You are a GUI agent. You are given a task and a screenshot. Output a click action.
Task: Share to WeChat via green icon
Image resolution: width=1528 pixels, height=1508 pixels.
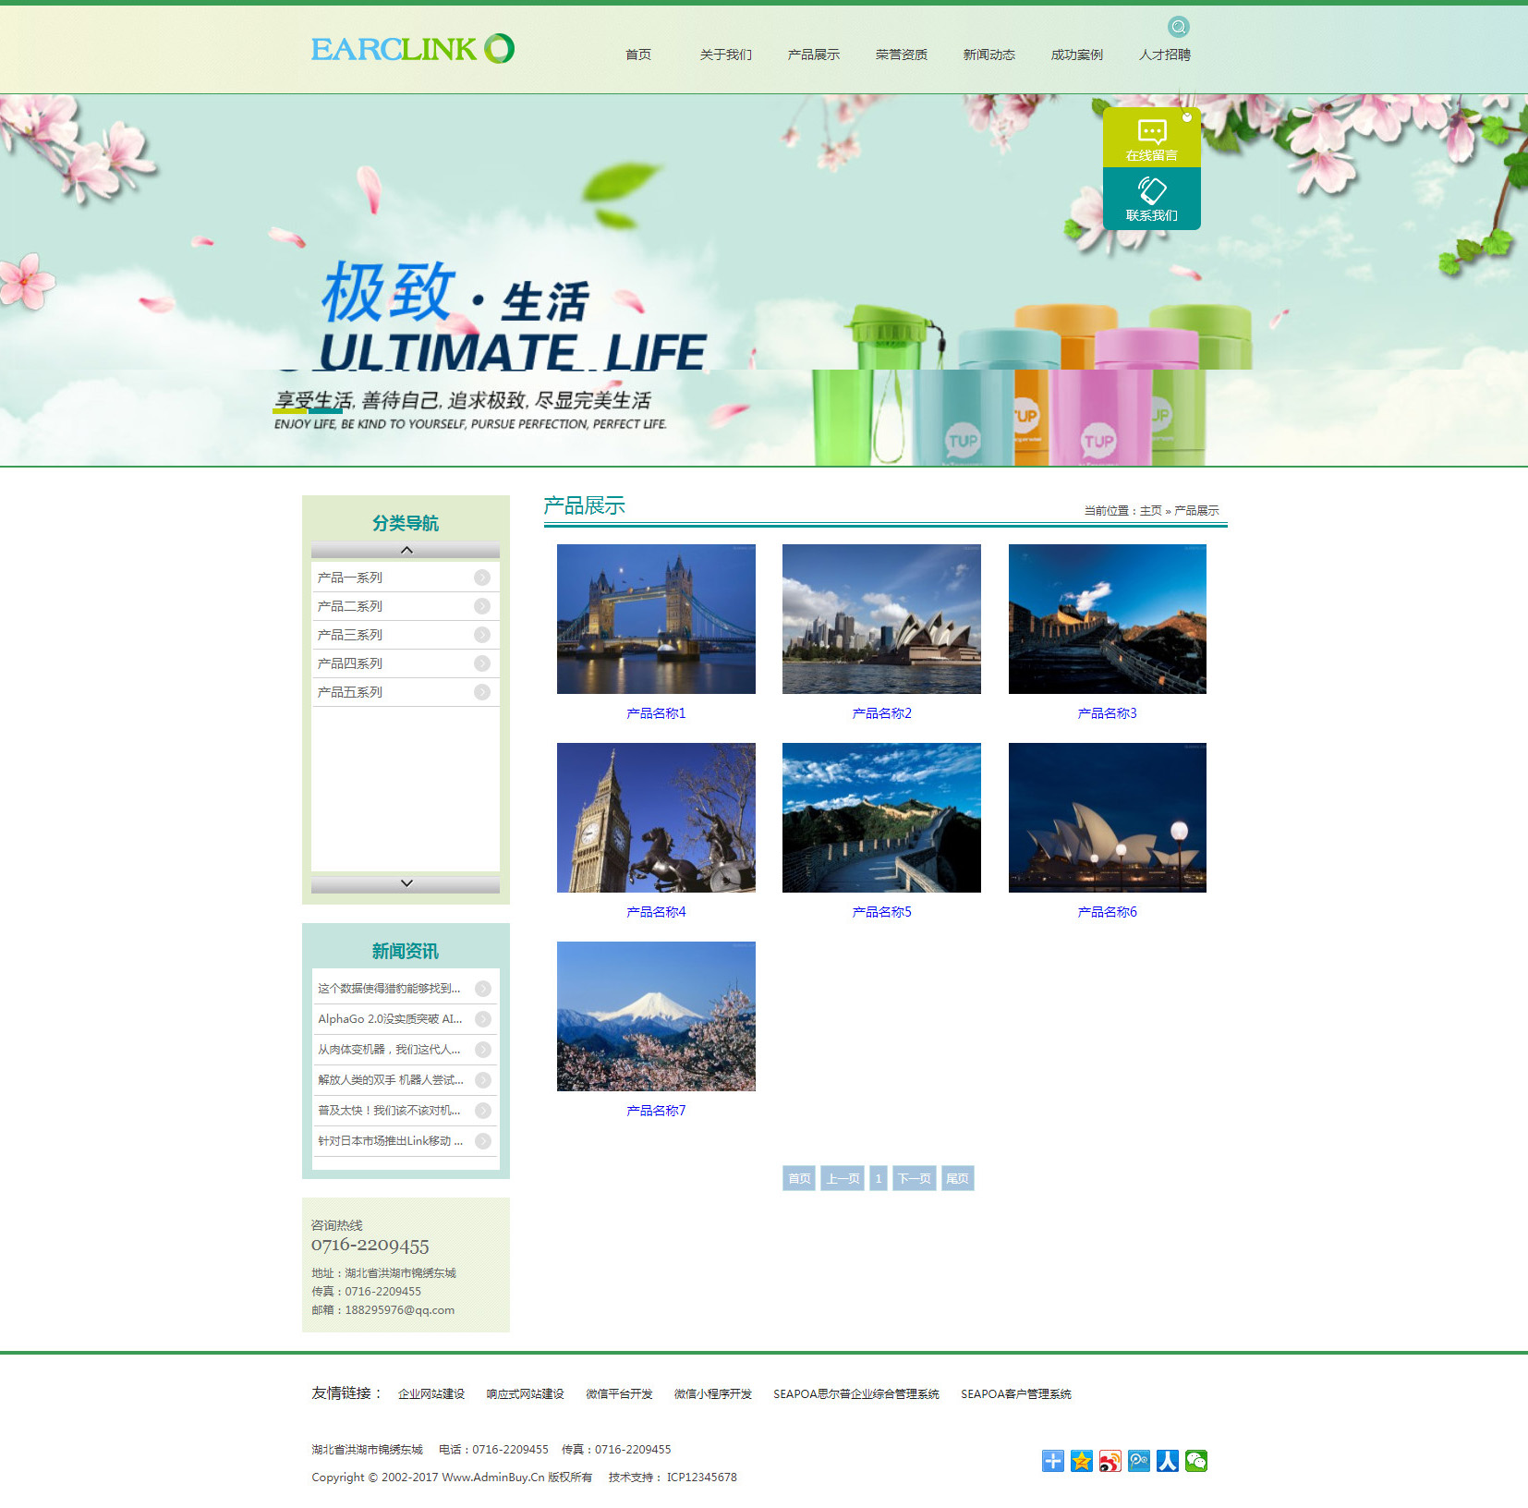(x=1196, y=1461)
